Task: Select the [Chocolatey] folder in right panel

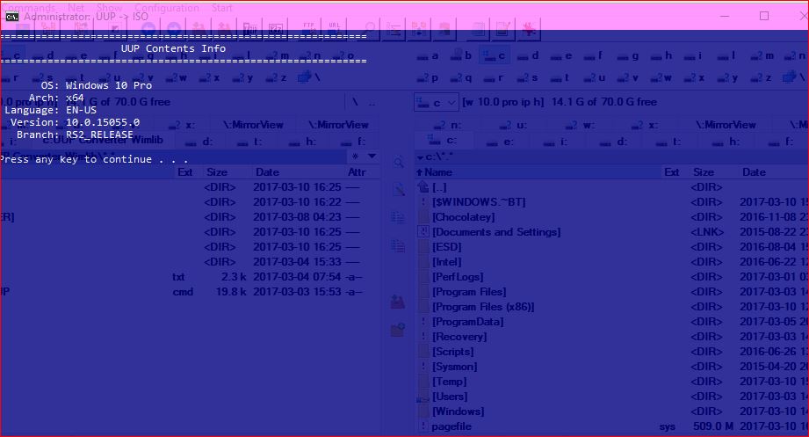Action: tap(463, 217)
